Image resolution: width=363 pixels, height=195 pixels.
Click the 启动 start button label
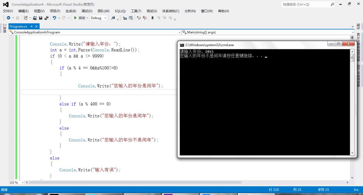(82, 18)
